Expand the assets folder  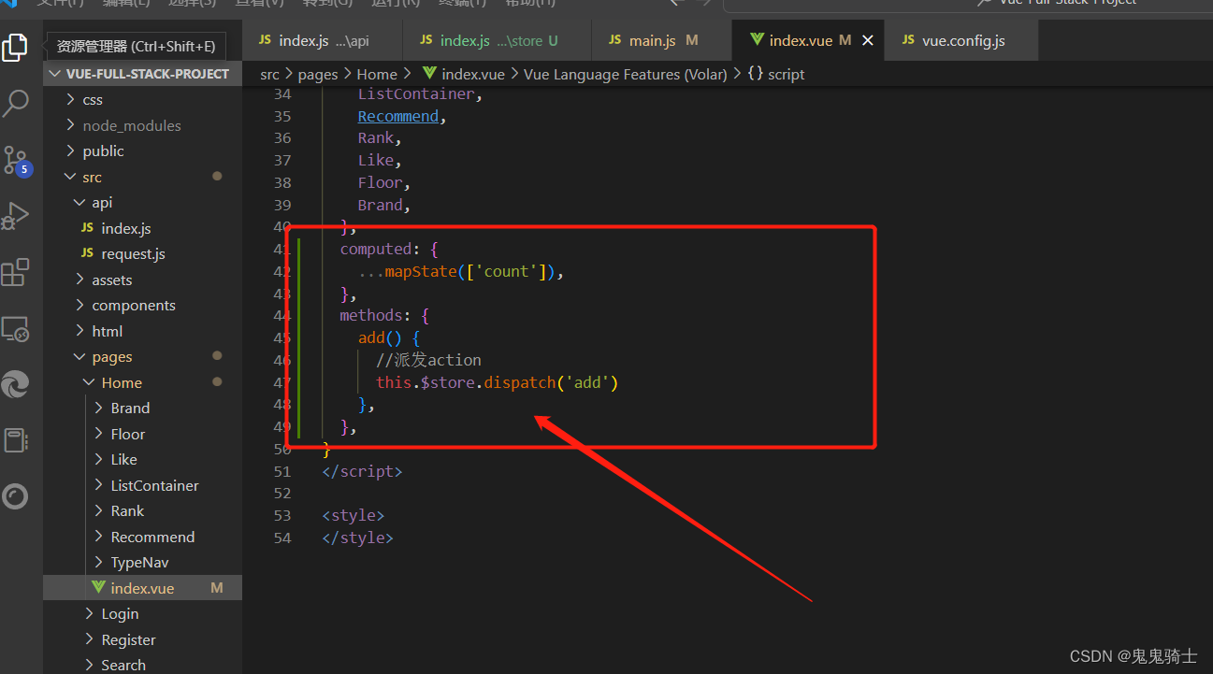click(x=142, y=280)
